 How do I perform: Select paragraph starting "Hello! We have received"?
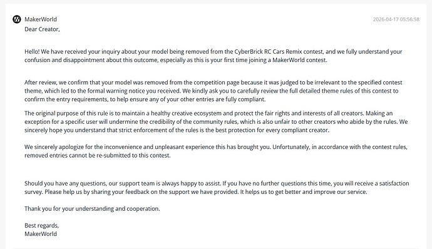[x=213, y=56]
